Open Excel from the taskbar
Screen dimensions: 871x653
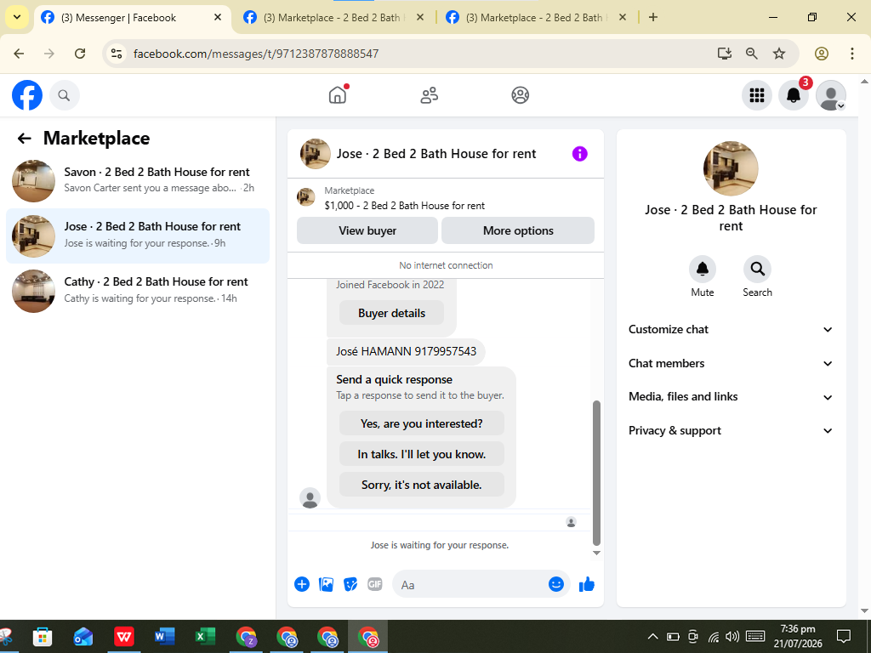206,636
